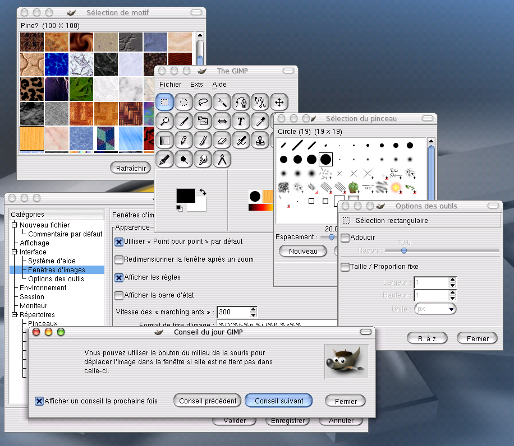Screen dimensions: 514x446
Task: Click the leopard spots pattern thumbnail
Action: pos(32,89)
